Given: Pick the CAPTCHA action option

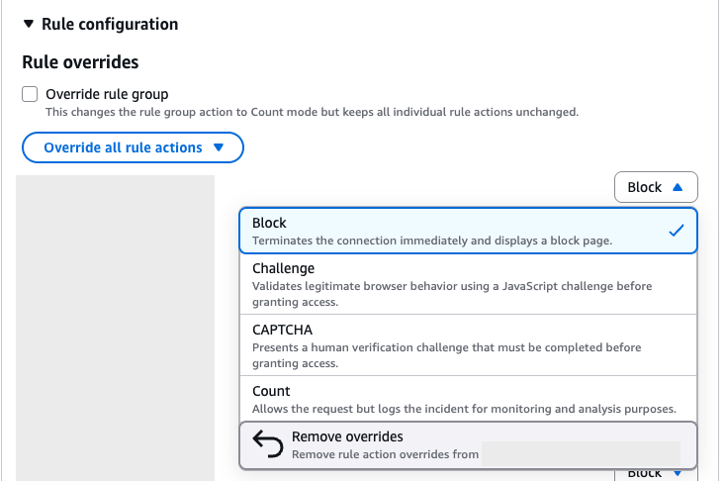Looking at the screenshot, I should tap(282, 330).
